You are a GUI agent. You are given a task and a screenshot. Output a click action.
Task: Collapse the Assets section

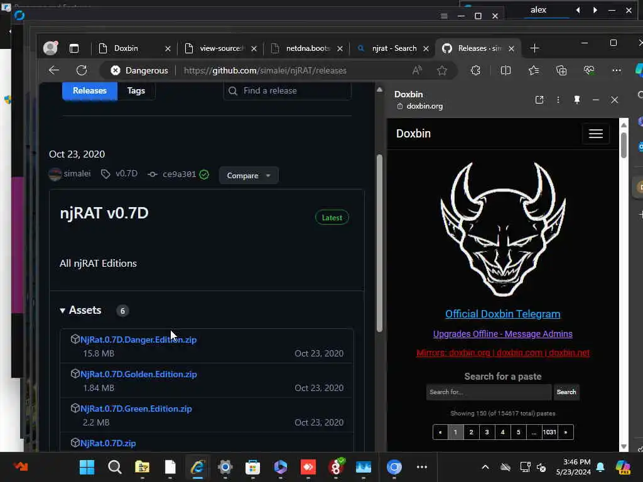pyautogui.click(x=81, y=310)
